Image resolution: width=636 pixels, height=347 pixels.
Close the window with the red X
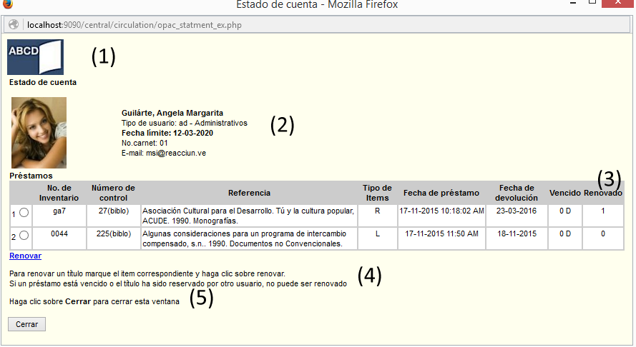[x=620, y=4]
